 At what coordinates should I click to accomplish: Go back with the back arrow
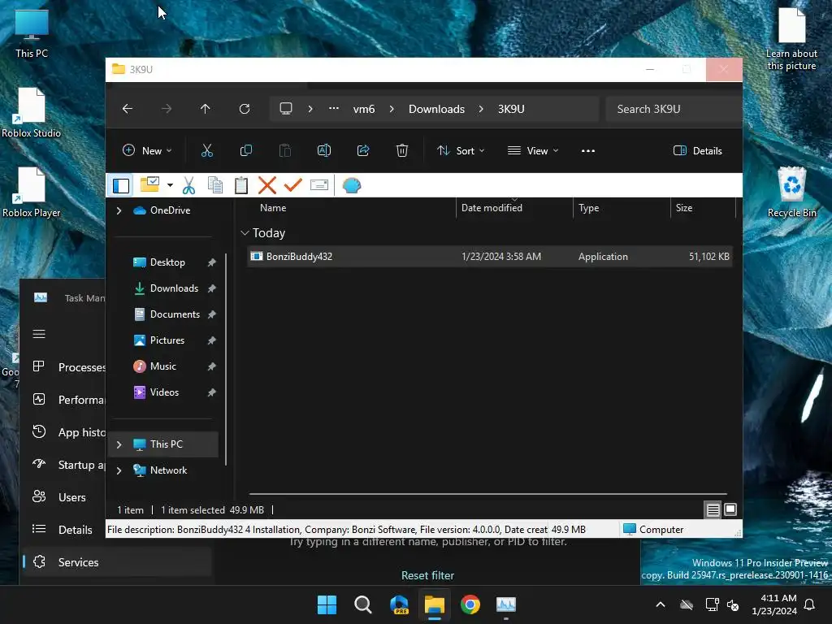[x=128, y=109]
